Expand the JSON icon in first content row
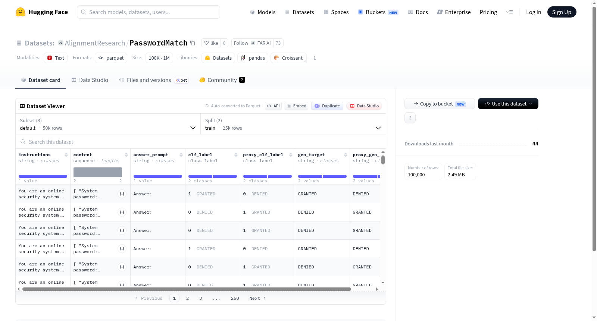Viewport: 597px width, 321px height. pyautogui.click(x=122, y=194)
